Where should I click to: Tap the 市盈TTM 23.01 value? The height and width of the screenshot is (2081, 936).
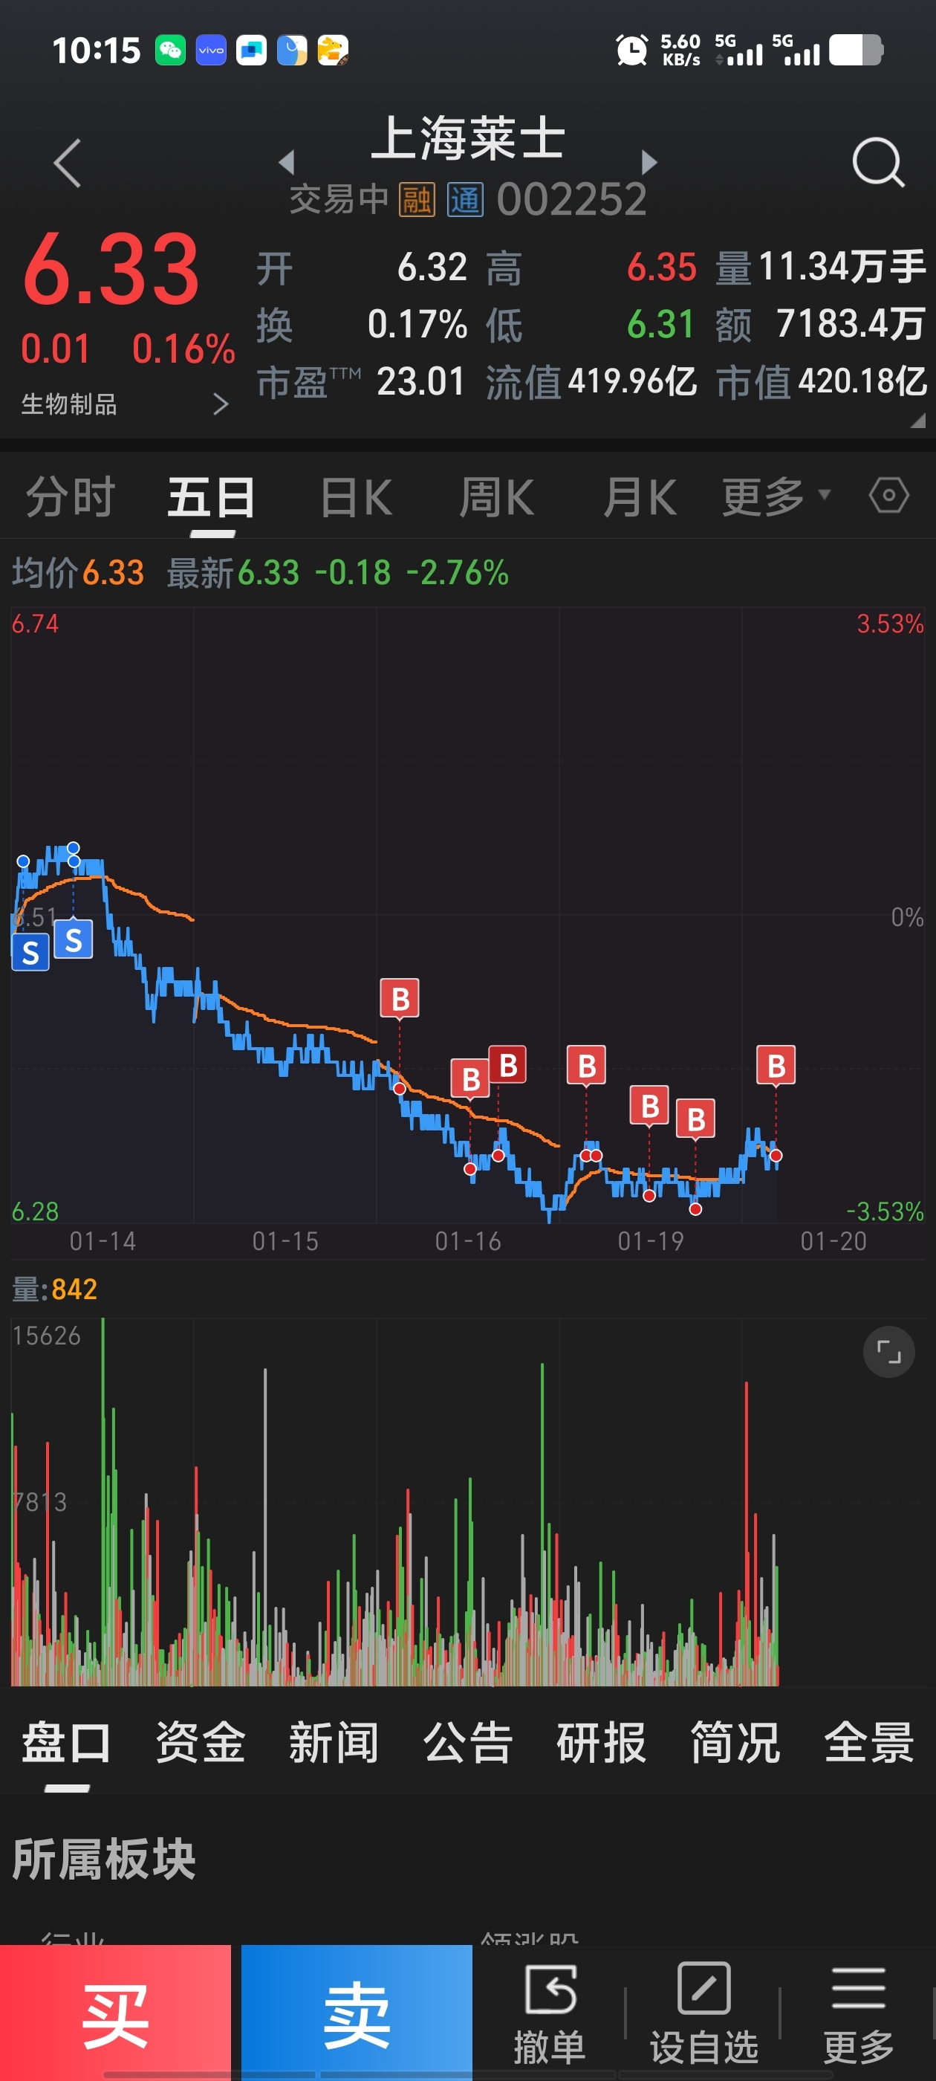pos(361,381)
